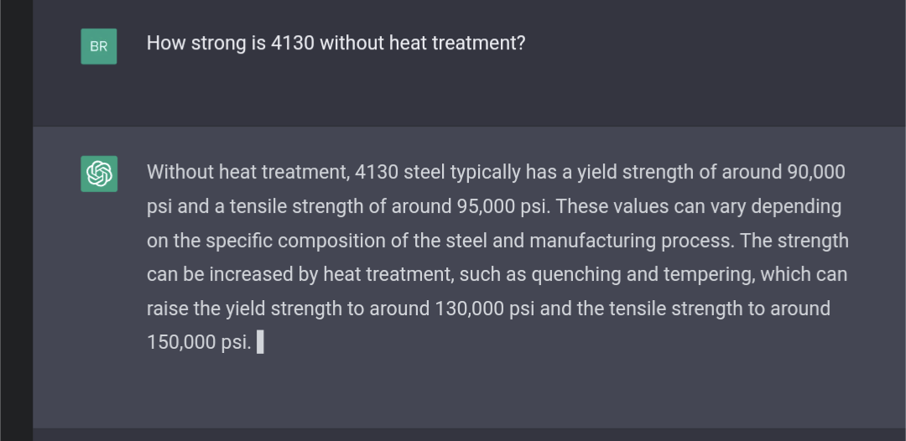Click '4130' in the user's question
Image resolution: width=906 pixels, height=441 pixels.
(293, 44)
